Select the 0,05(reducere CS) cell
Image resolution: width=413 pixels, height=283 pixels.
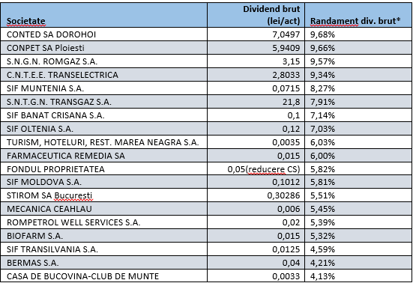tap(256, 169)
